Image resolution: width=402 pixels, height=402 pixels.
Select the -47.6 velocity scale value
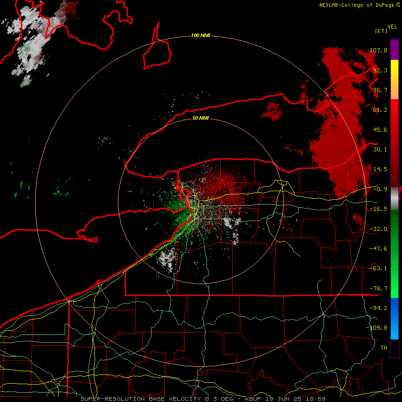tap(378, 249)
